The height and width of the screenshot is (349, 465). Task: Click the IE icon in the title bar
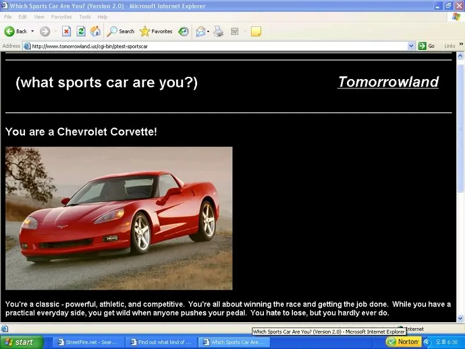(4, 6)
